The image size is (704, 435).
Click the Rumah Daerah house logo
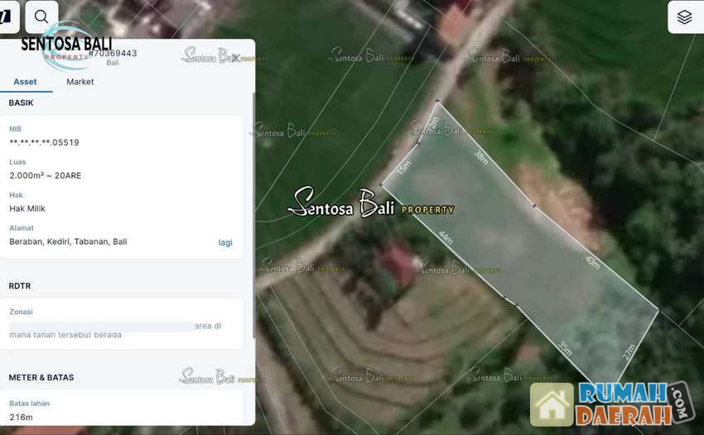click(x=552, y=404)
